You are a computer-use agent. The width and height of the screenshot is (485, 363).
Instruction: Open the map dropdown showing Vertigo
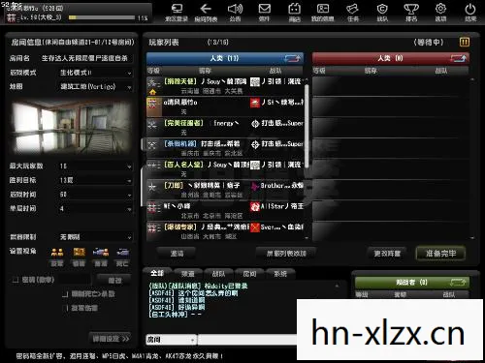(95, 87)
